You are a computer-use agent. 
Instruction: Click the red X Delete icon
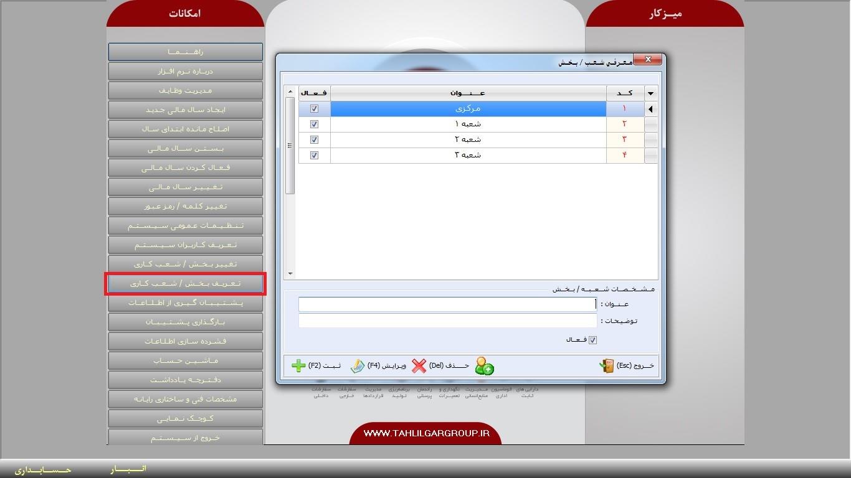click(419, 366)
